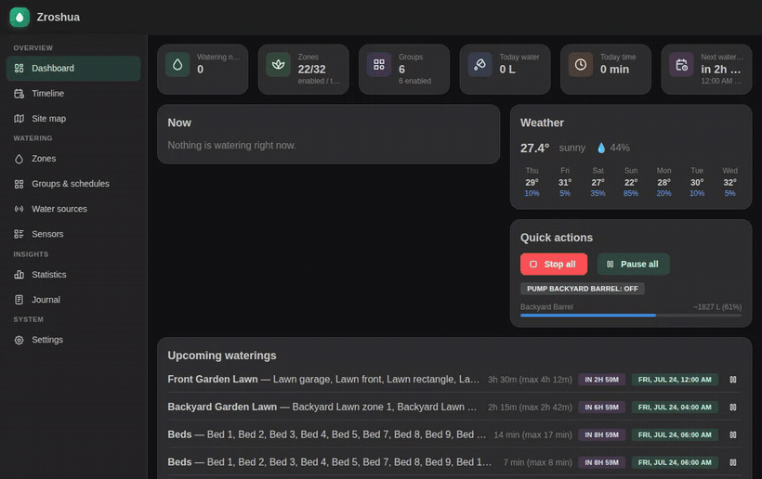This screenshot has width=762, height=479.
Task: Click the IN 6H 59M badge
Action: coord(601,408)
